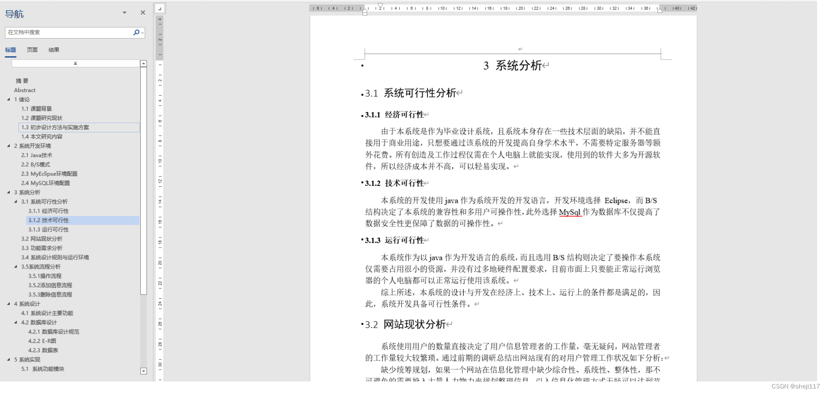Switch to the 标题 tab
827x394 pixels.
pyautogui.click(x=11, y=50)
